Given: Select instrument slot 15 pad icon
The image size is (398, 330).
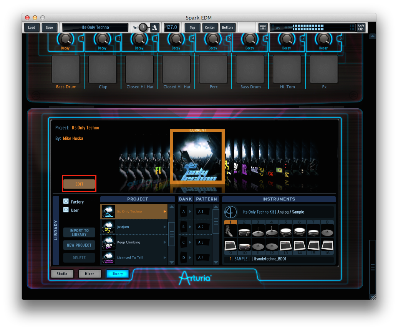Looking at the screenshot, I should (313, 245).
